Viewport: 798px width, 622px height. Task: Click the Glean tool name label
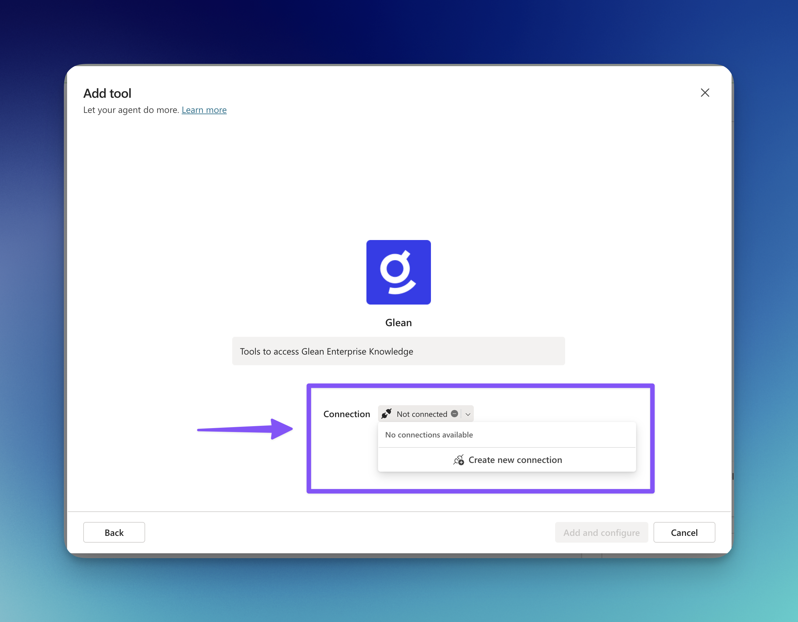pos(398,323)
